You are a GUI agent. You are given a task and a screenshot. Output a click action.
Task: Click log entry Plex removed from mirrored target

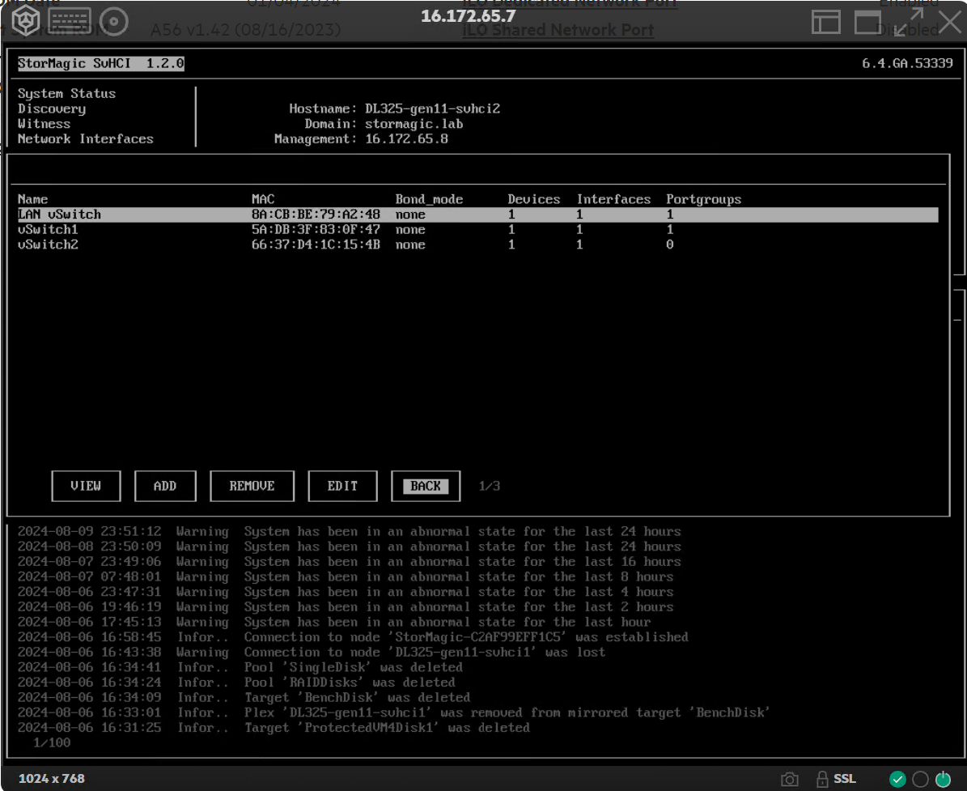[x=393, y=712]
